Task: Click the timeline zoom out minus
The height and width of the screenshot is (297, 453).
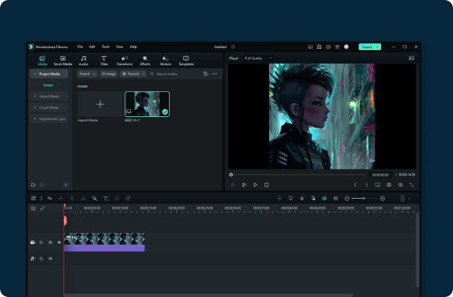Action: click(347, 199)
